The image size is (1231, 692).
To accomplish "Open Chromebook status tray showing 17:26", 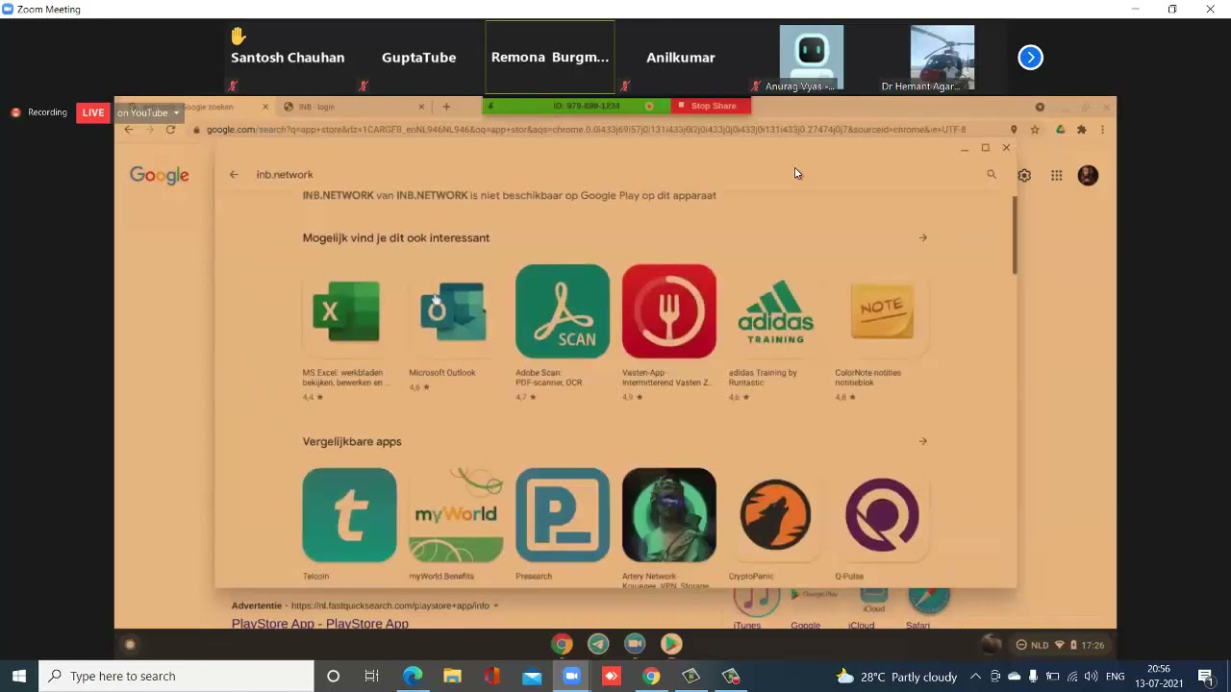I will coord(1063,645).
